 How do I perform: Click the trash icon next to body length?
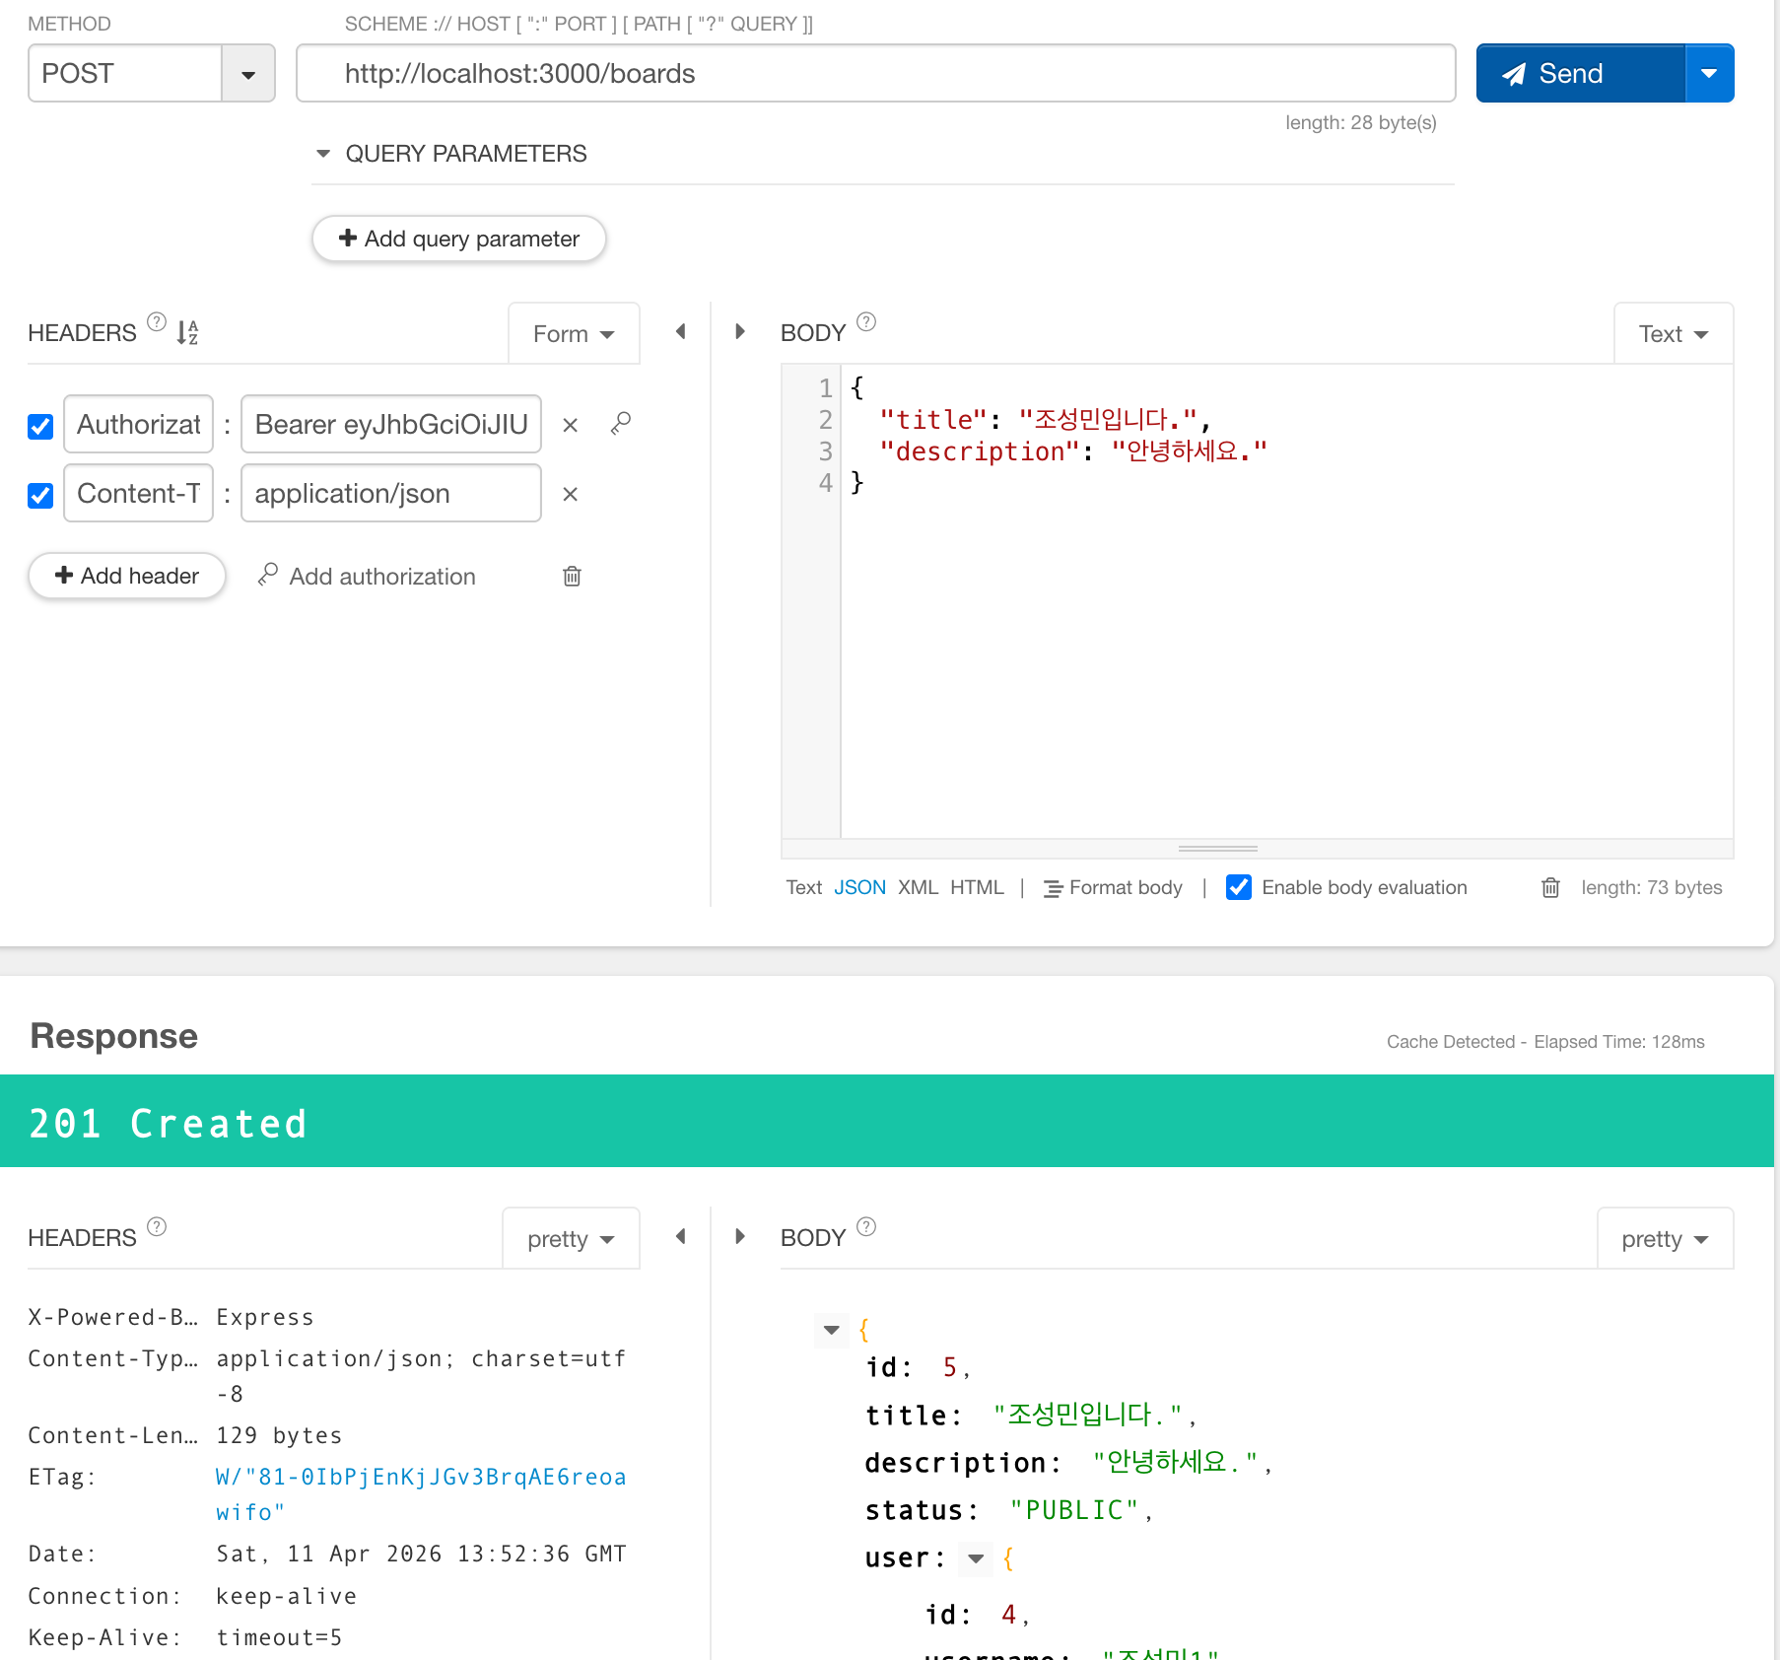click(x=1550, y=887)
